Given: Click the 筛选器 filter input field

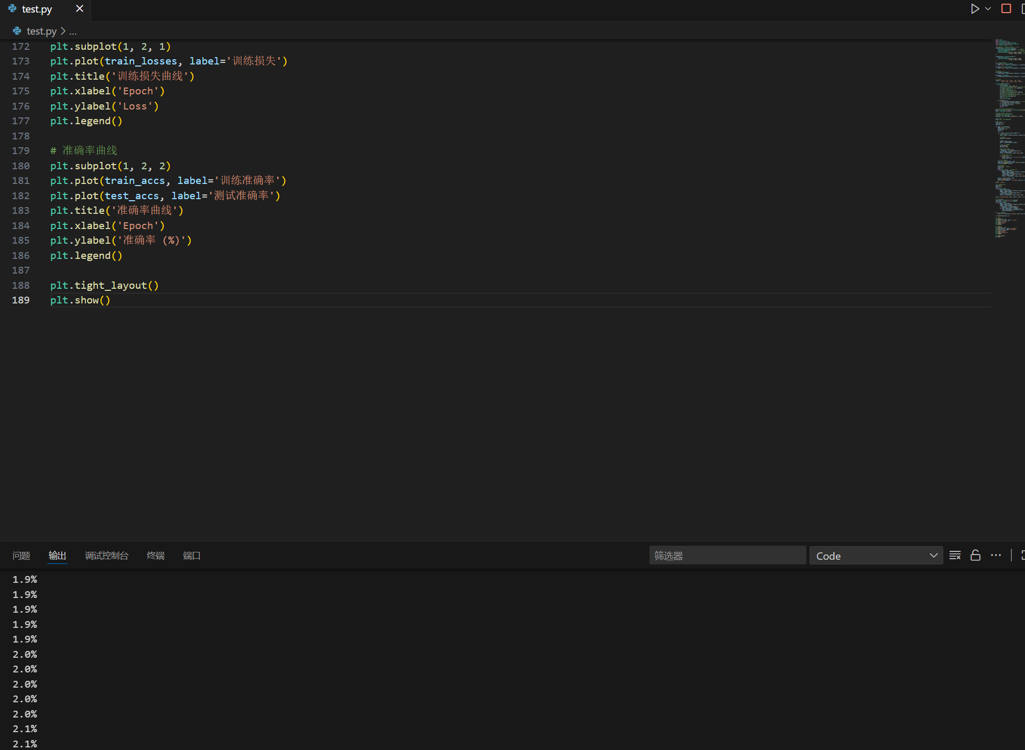Looking at the screenshot, I should [x=727, y=556].
